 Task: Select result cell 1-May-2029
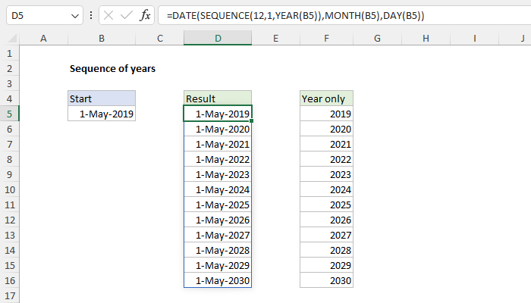(218, 265)
